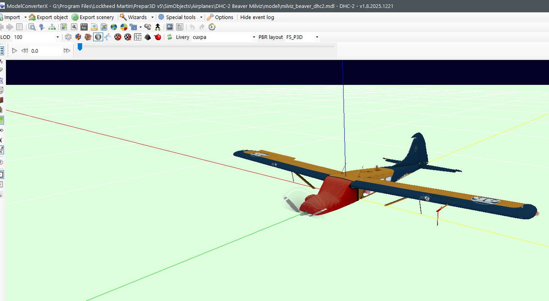Click the grid panel button beside playback
Viewport: 549px width, 301px height.
(x=2, y=51)
